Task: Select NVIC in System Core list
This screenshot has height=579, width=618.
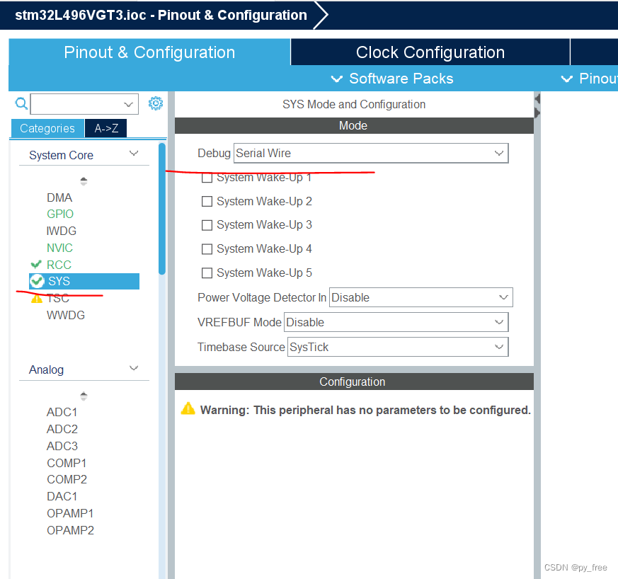Action: (x=59, y=248)
